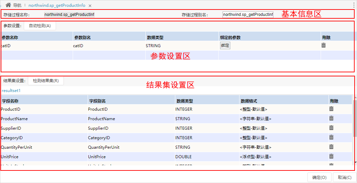357x183 pixels.
Task: Select the ProductName field alias cell
Action: [x=131, y=119]
